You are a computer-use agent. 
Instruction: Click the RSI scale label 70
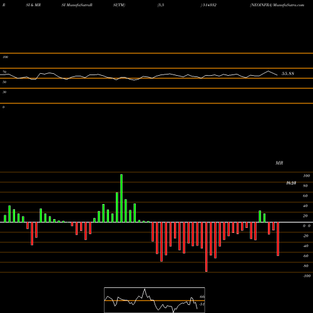click(x=4, y=72)
